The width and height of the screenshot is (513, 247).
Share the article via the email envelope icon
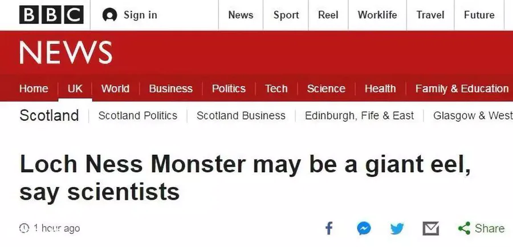click(x=430, y=228)
